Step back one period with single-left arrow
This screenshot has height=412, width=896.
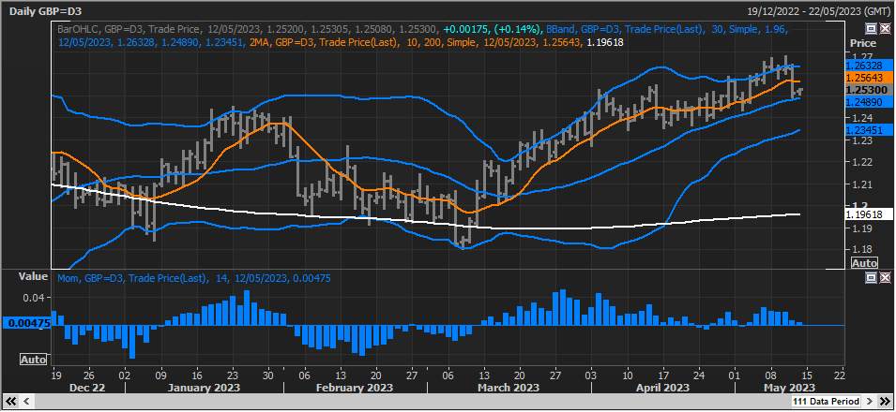coord(25,401)
